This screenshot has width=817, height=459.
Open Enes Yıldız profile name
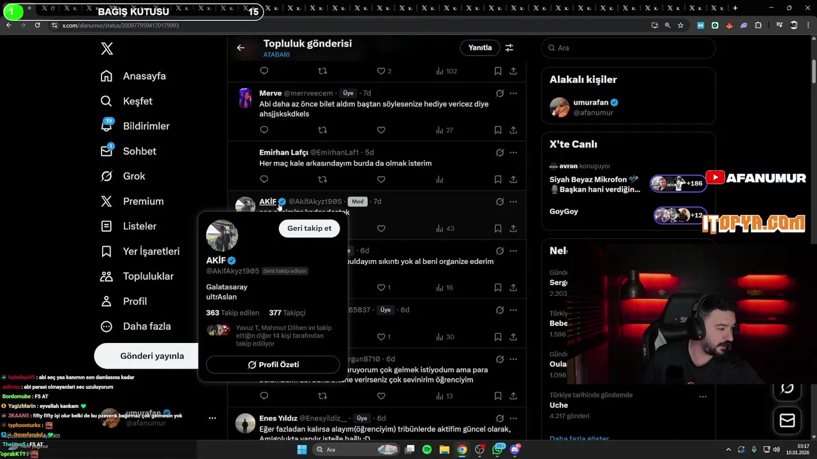click(278, 418)
